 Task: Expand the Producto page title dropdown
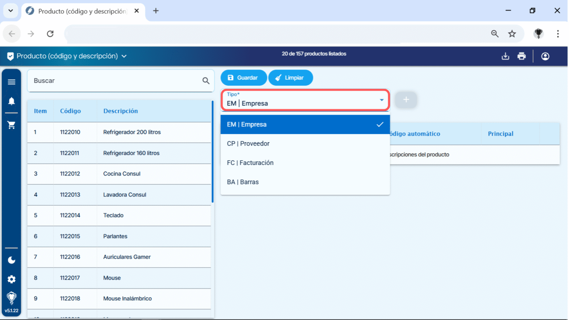[124, 56]
